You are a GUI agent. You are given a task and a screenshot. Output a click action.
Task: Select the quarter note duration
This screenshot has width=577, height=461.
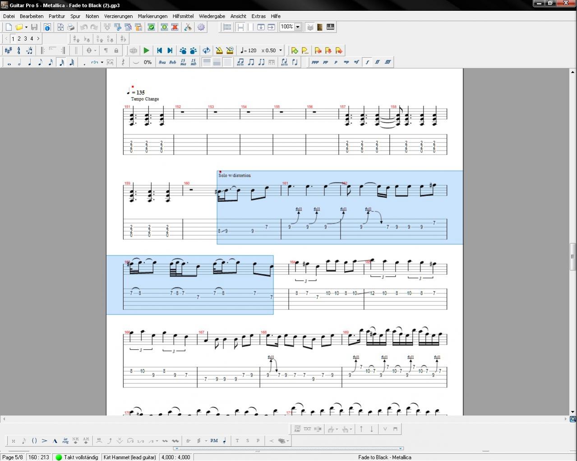pos(30,62)
